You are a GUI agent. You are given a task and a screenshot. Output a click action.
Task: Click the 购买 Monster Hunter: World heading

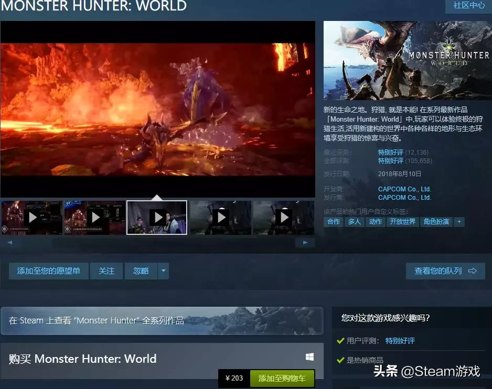click(x=82, y=359)
